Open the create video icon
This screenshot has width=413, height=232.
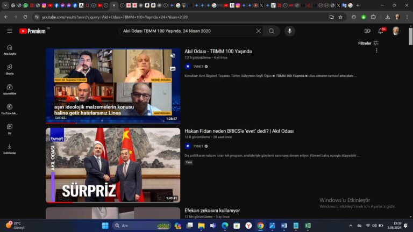pyautogui.click(x=367, y=31)
